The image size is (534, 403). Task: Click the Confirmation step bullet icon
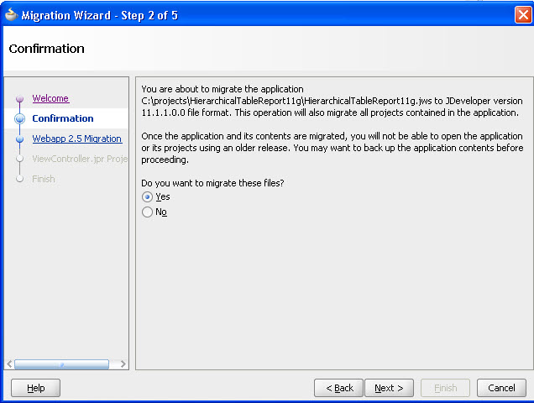[x=20, y=118]
